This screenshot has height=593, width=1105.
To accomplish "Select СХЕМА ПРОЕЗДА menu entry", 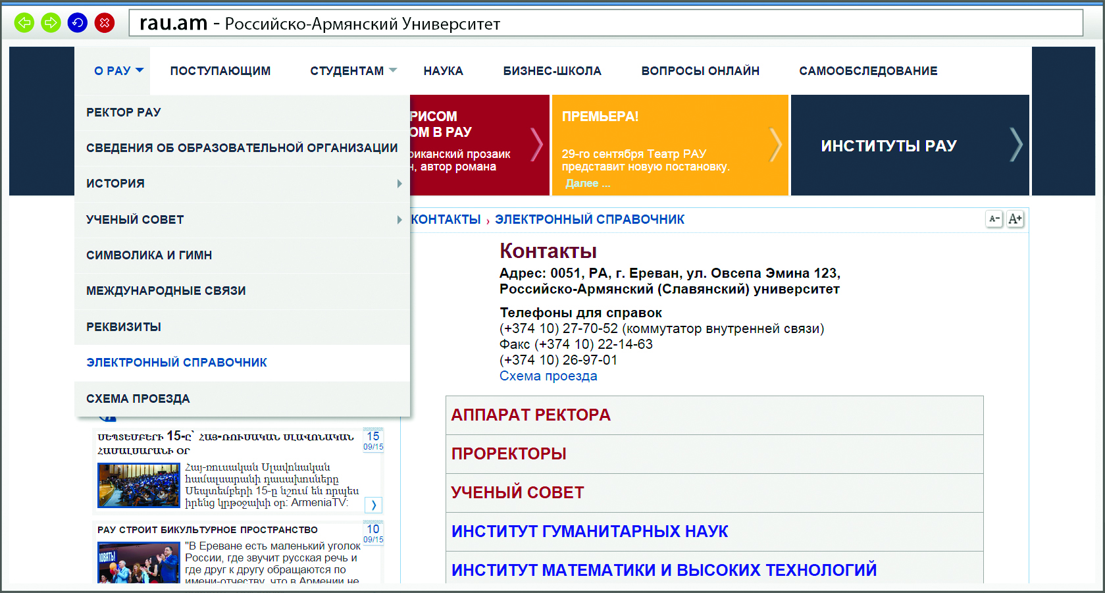I will click(242, 399).
